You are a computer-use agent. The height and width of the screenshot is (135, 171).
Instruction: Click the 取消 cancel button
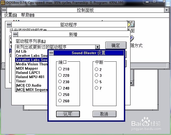[x=105, y=114]
